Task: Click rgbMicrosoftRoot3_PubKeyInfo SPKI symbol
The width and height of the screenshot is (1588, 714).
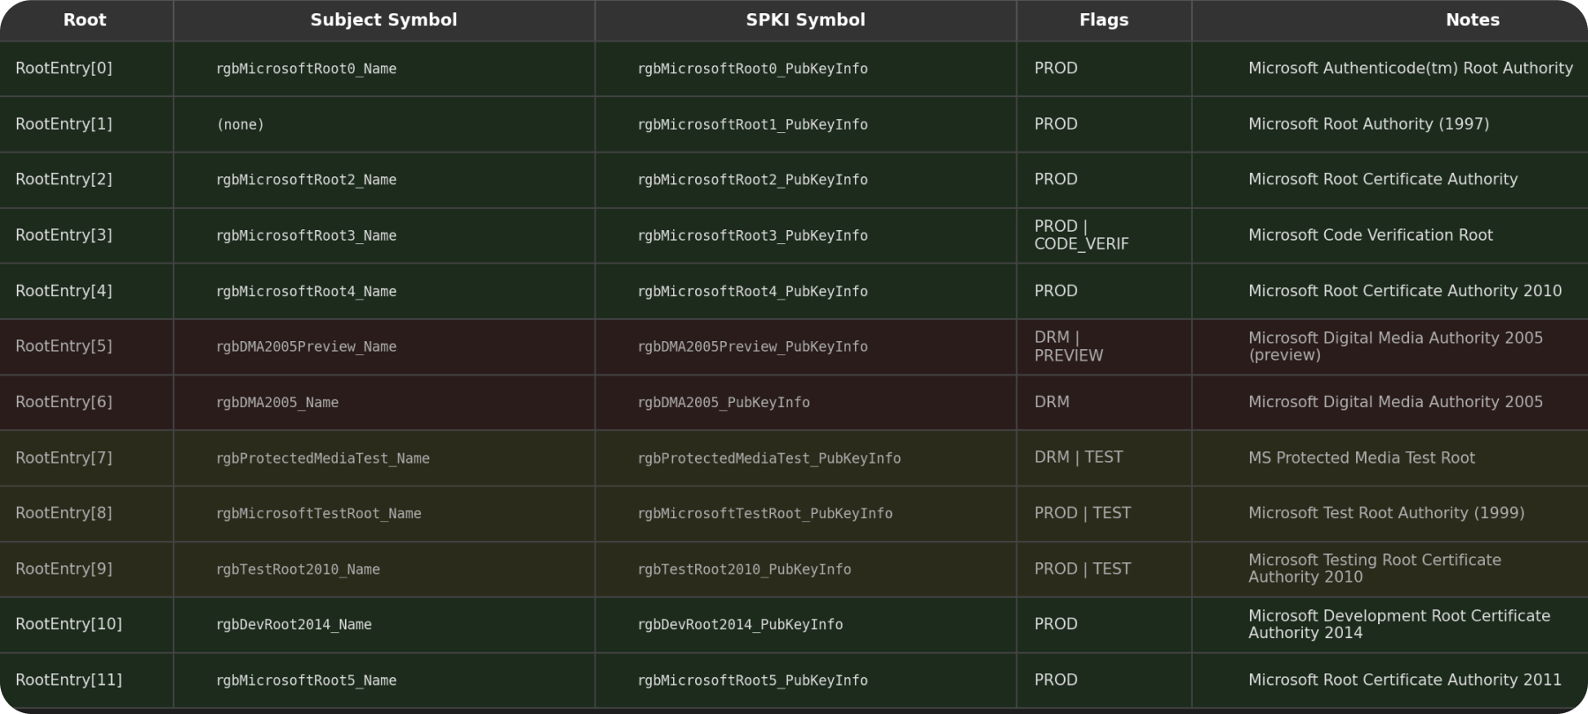Action: point(753,235)
